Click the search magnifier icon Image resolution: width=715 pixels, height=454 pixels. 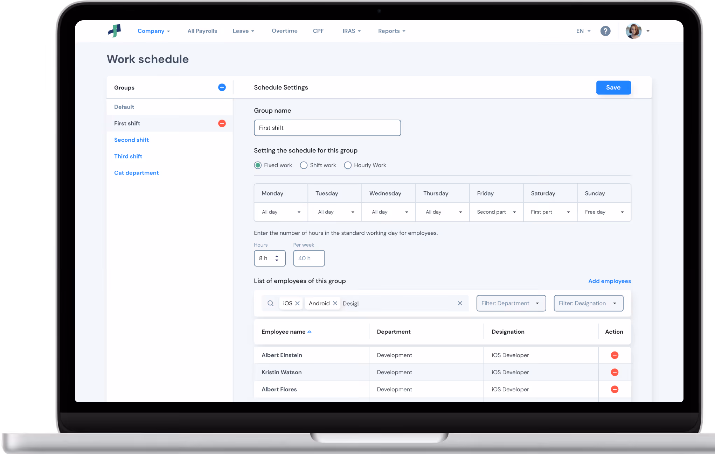[x=270, y=303]
